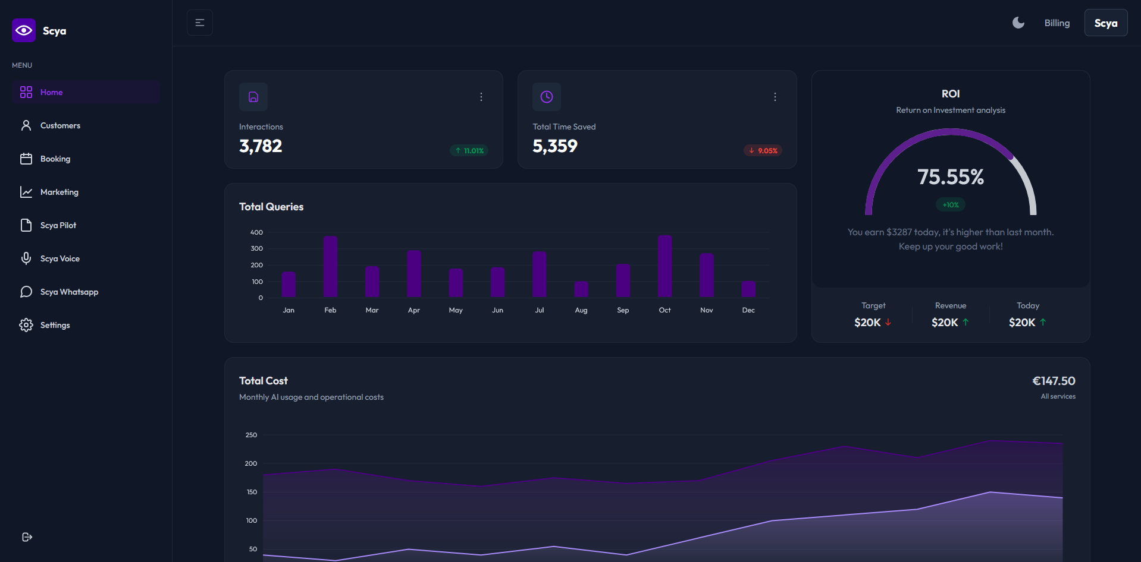This screenshot has height=562, width=1141.
Task: Open the Billing page
Action: click(1057, 23)
